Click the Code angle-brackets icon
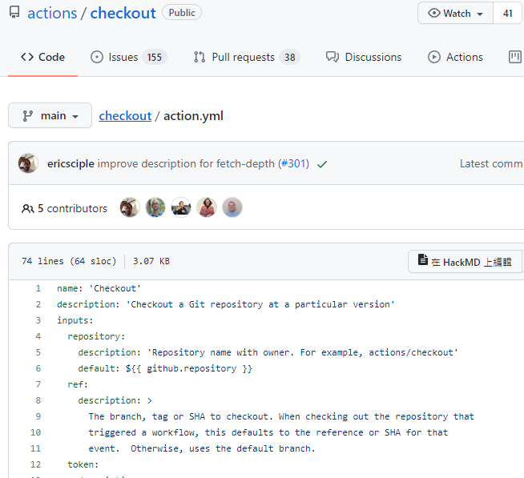Image resolution: width=524 pixels, height=478 pixels. (27, 57)
